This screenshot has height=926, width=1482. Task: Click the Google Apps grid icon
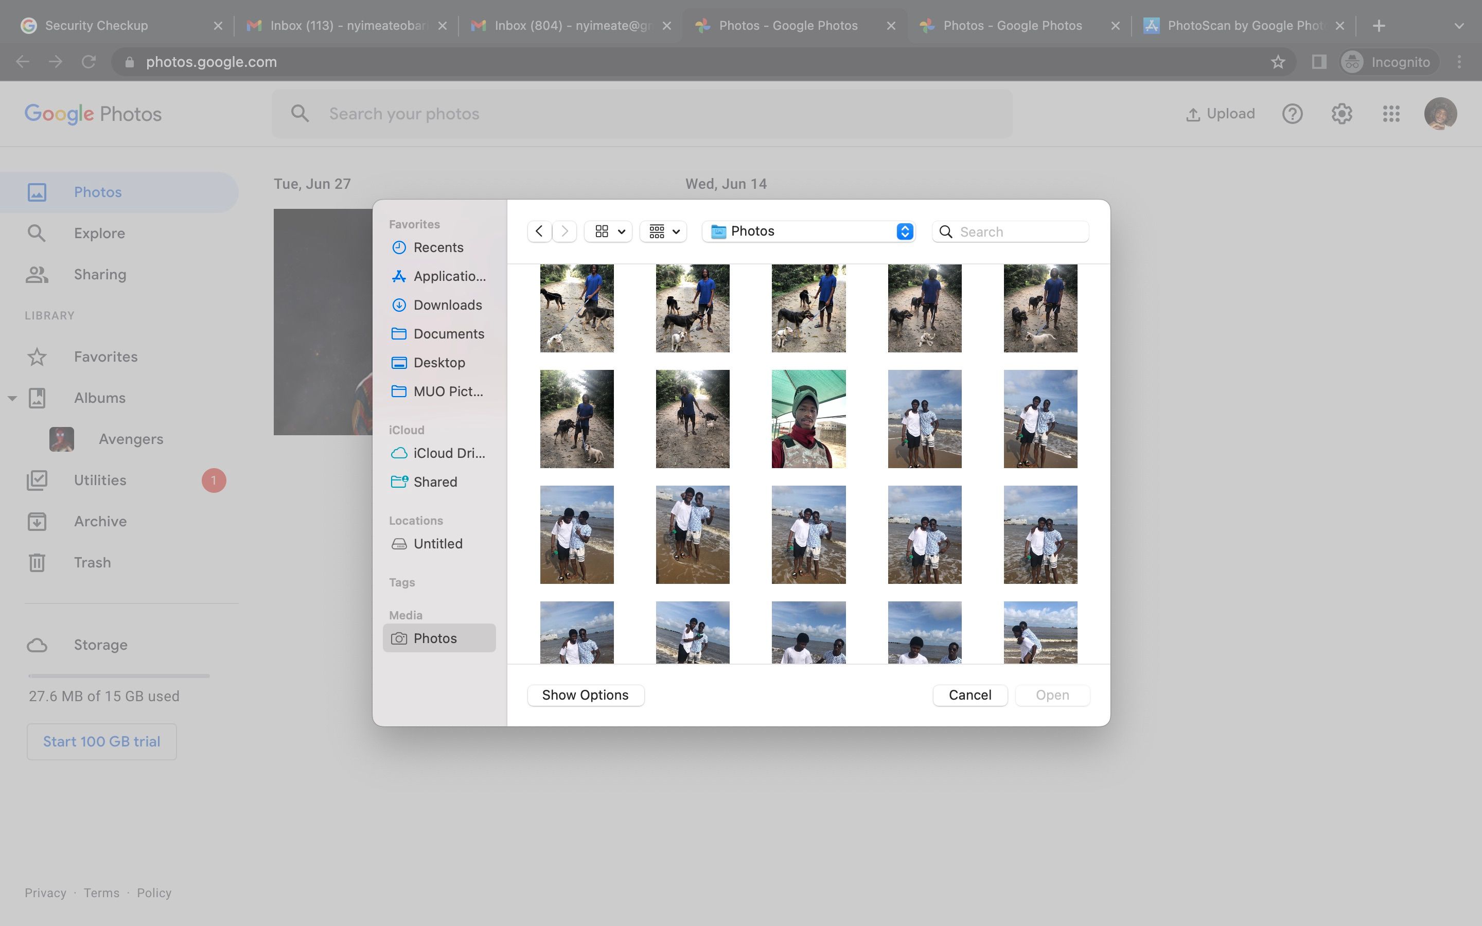click(x=1391, y=114)
